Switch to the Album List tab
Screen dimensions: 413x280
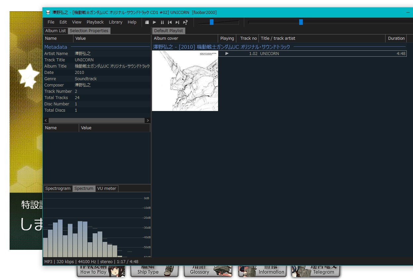[56, 31]
